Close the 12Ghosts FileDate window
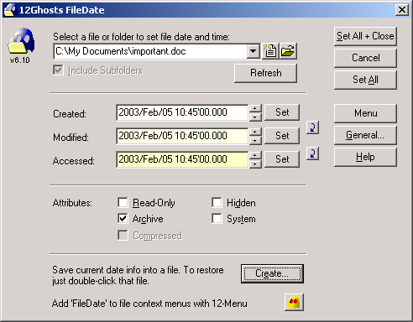Viewport: 413px width, 322px height. [x=402, y=10]
